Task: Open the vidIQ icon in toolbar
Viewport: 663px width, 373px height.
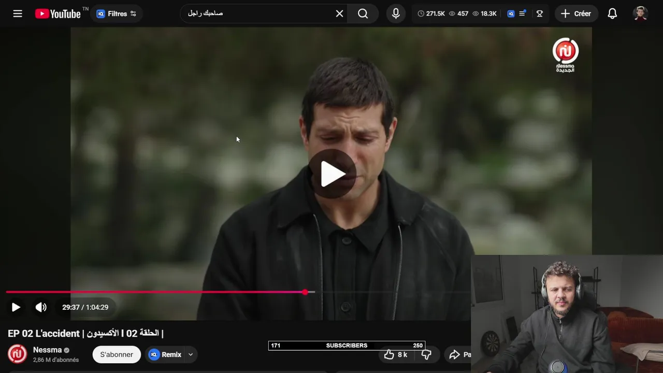Action: click(x=511, y=13)
